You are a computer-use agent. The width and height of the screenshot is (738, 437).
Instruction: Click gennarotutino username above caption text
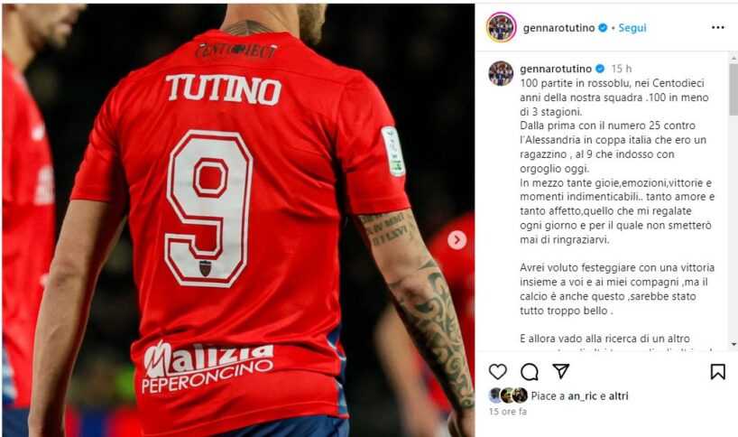pos(556,69)
